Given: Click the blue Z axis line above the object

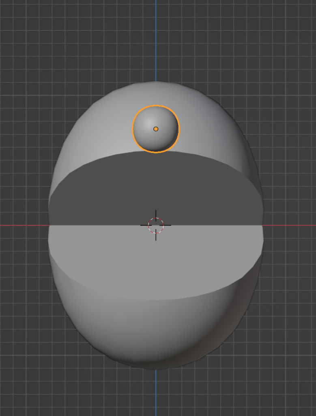Looking at the screenshot, I should click(156, 41).
